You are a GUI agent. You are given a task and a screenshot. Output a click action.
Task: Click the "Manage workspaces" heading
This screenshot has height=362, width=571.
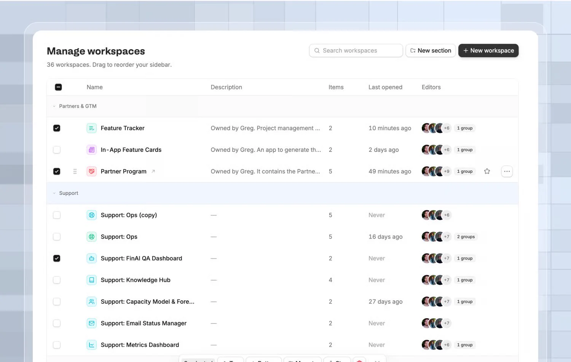pos(96,51)
